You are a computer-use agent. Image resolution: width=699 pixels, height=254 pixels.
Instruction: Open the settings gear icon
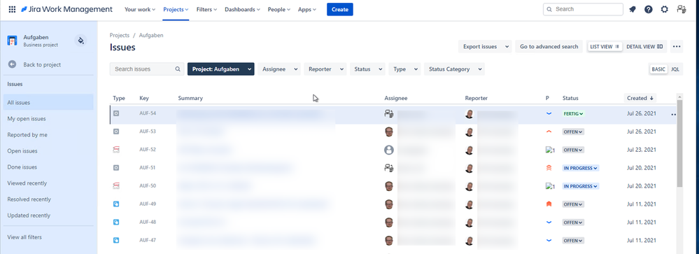[665, 9]
